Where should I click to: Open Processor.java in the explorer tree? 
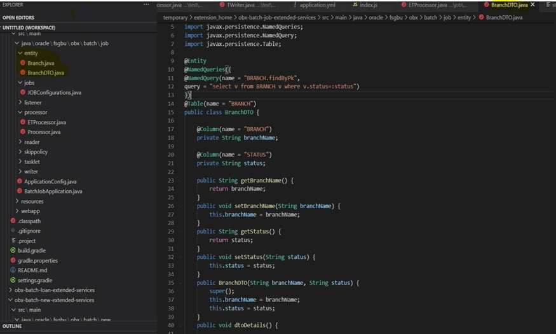pos(44,132)
